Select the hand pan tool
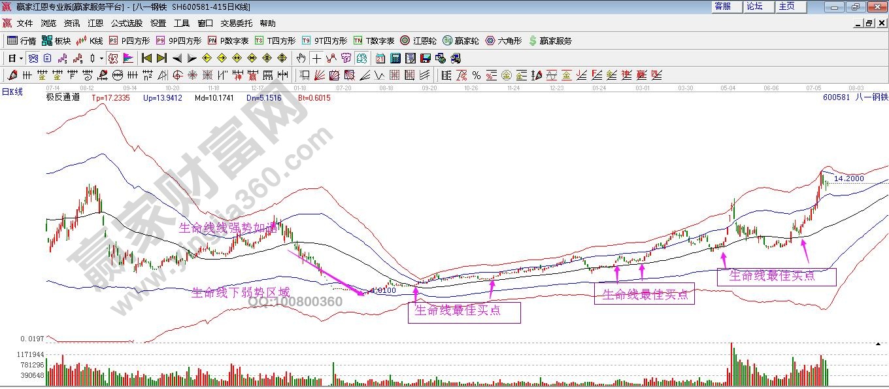This screenshot has width=889, height=389. (301, 58)
